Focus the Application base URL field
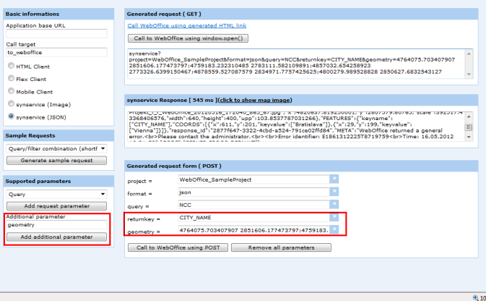Viewport: 486px width, 301px height. tap(57, 33)
